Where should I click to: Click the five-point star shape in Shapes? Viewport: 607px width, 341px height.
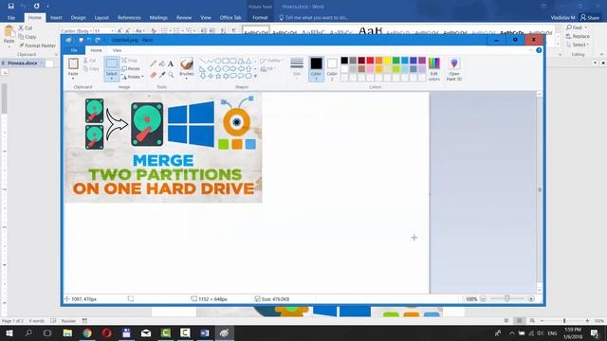(218, 76)
